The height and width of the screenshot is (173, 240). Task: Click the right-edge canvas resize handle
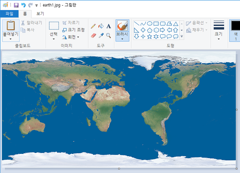pyautogui.click(x=237, y=110)
